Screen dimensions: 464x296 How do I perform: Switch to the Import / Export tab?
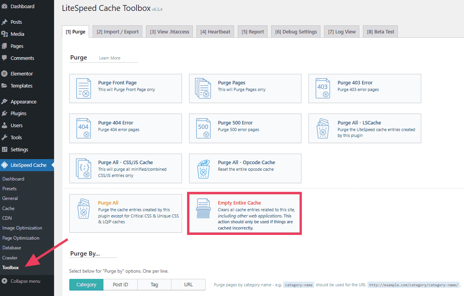point(117,32)
